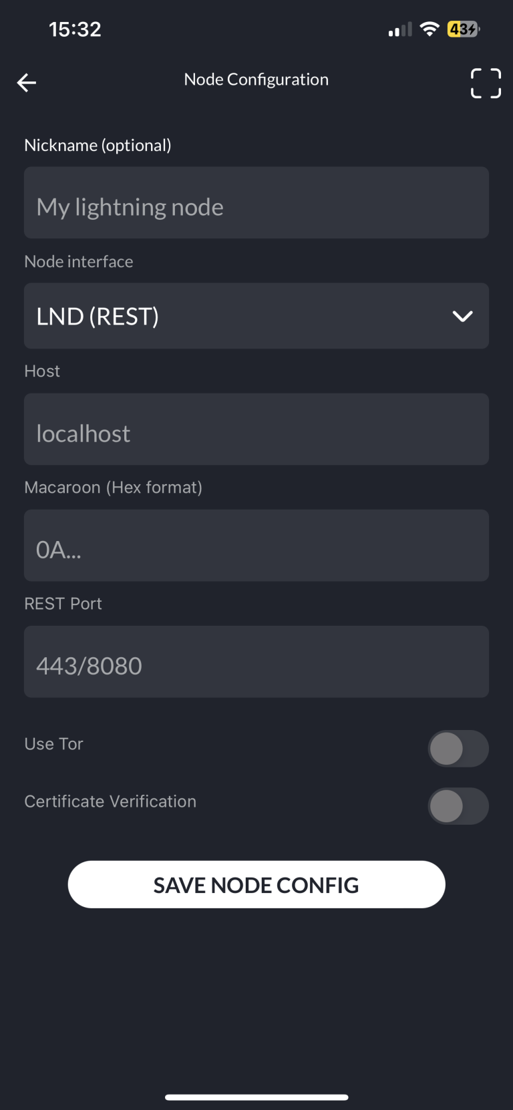Tap the Wi-Fi status icon

430,29
